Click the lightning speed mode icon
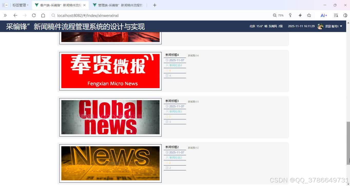 [300, 15]
